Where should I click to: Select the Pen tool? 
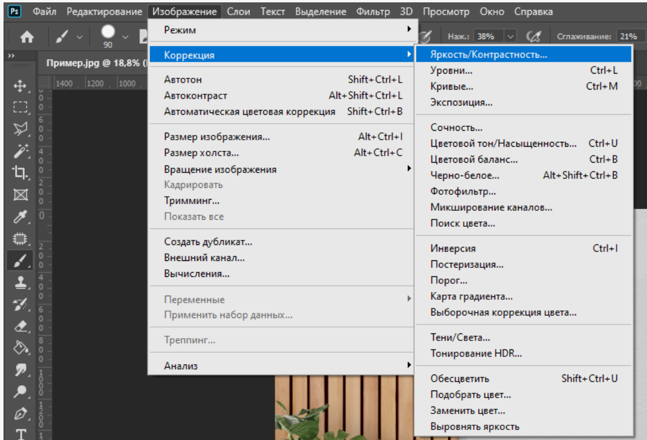[20, 412]
